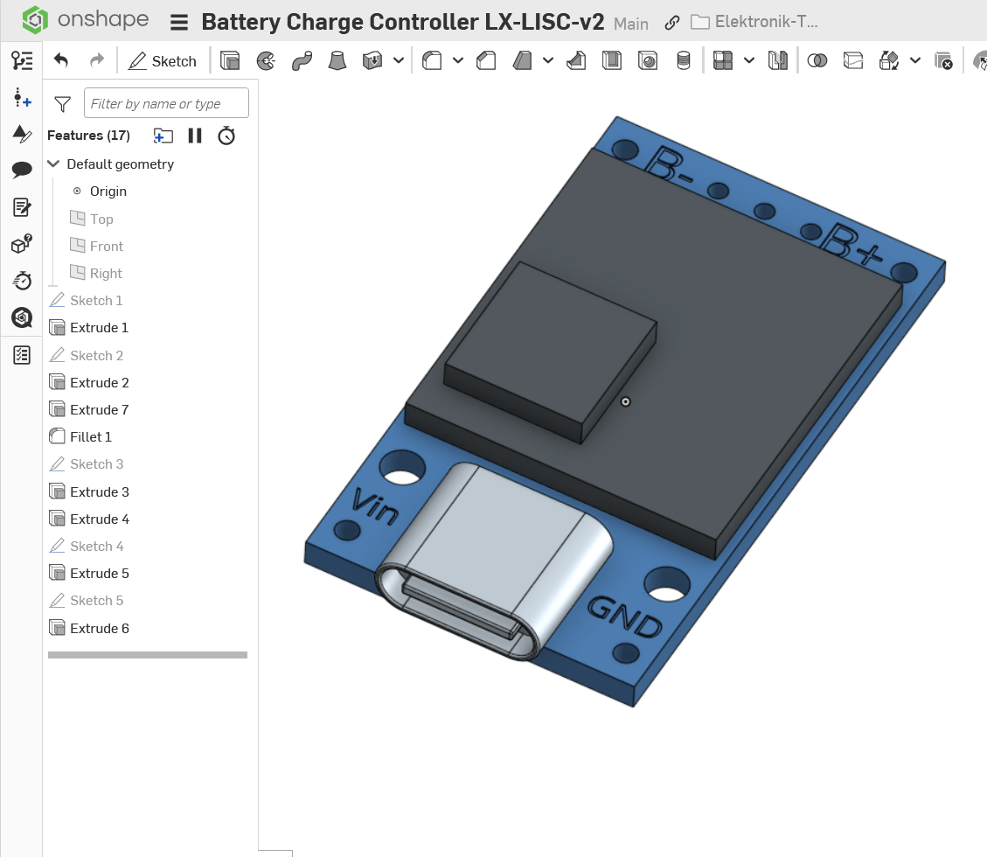
Task: Select the Loft tool
Action: pyautogui.click(x=337, y=61)
